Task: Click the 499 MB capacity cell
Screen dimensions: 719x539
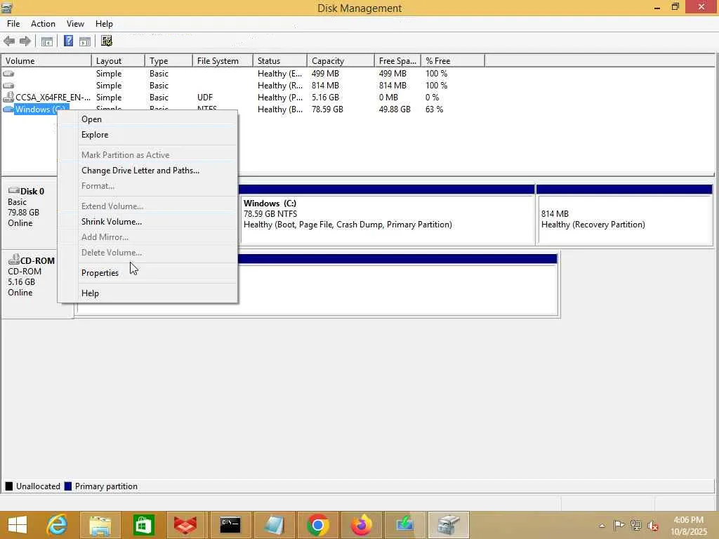Action: coord(325,73)
